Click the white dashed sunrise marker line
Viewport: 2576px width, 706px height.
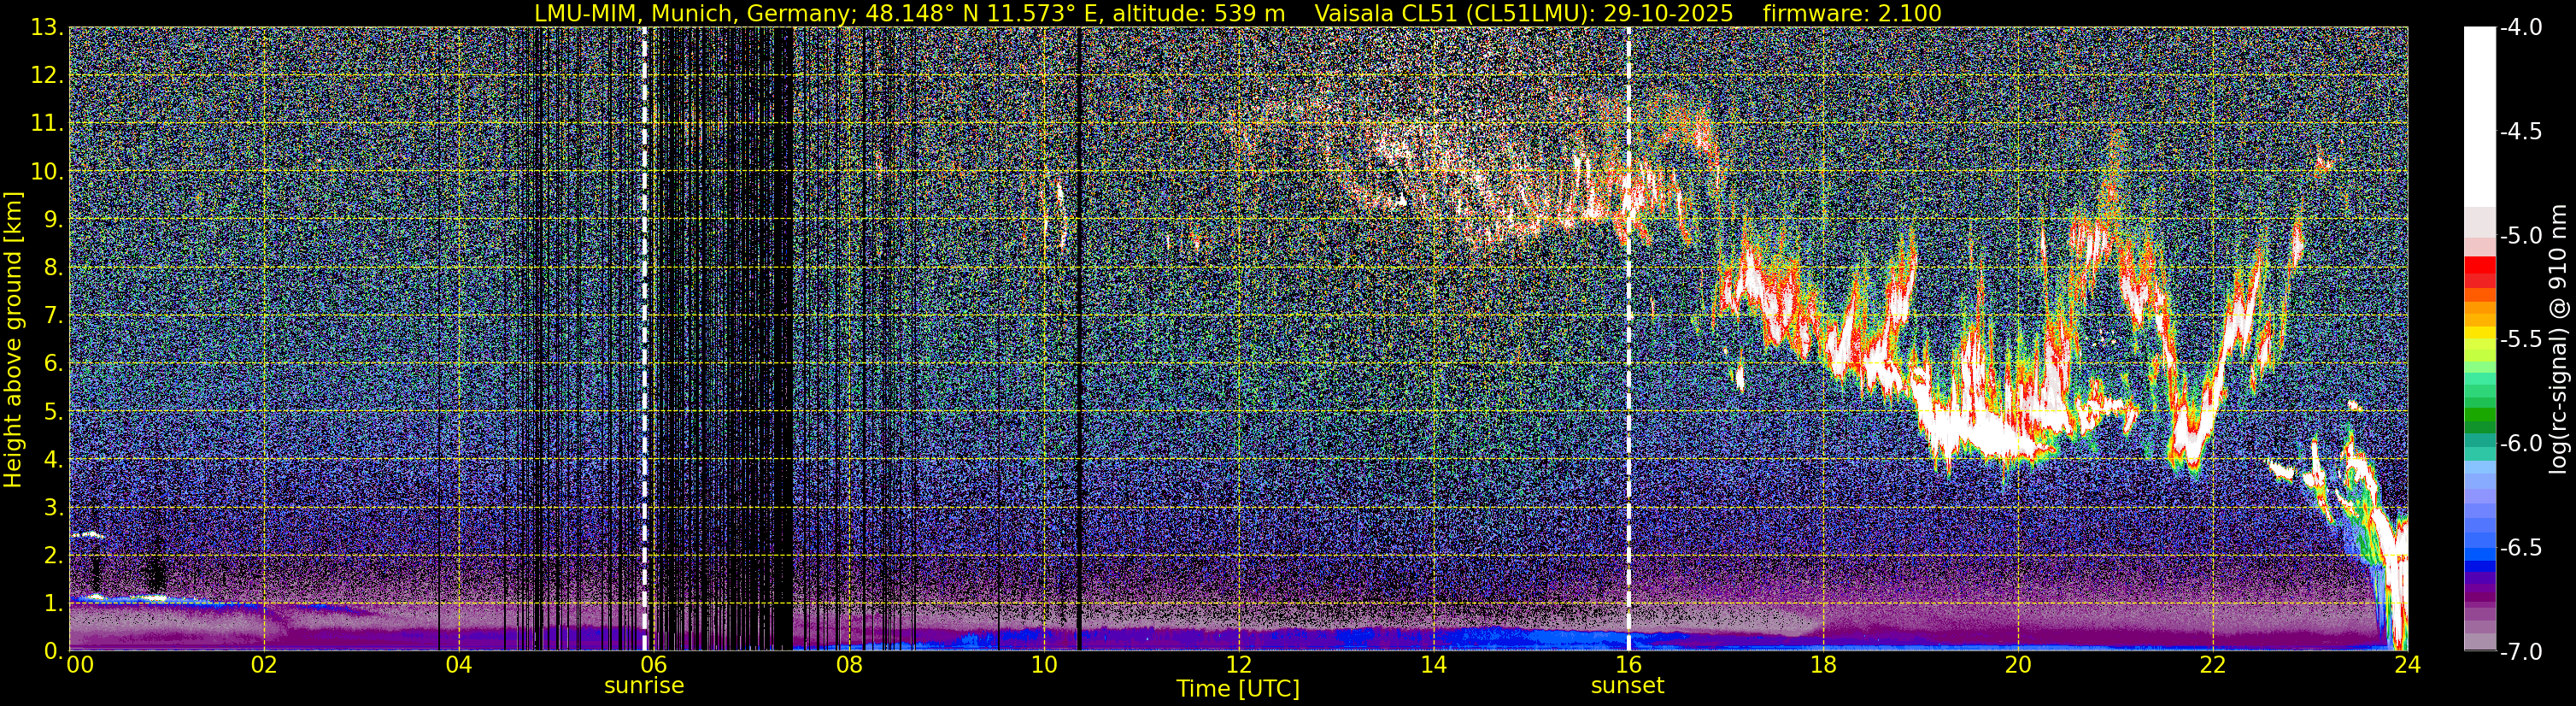click(x=644, y=339)
